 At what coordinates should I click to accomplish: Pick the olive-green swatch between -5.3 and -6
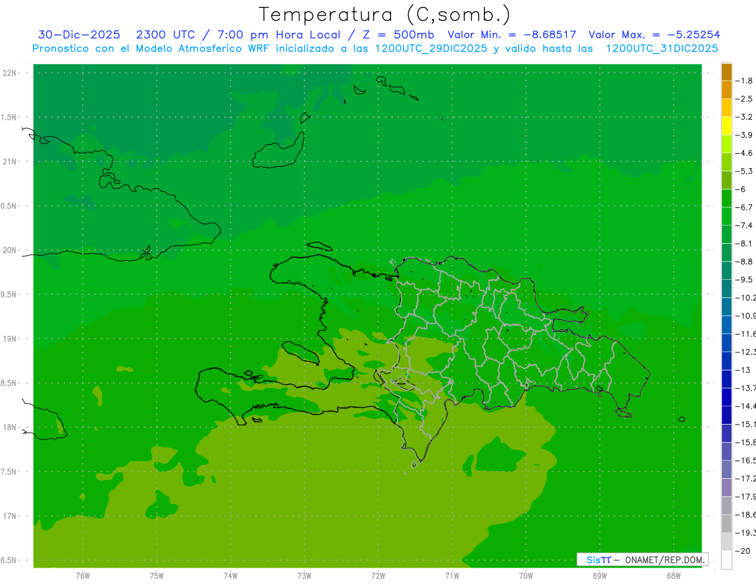tap(726, 180)
